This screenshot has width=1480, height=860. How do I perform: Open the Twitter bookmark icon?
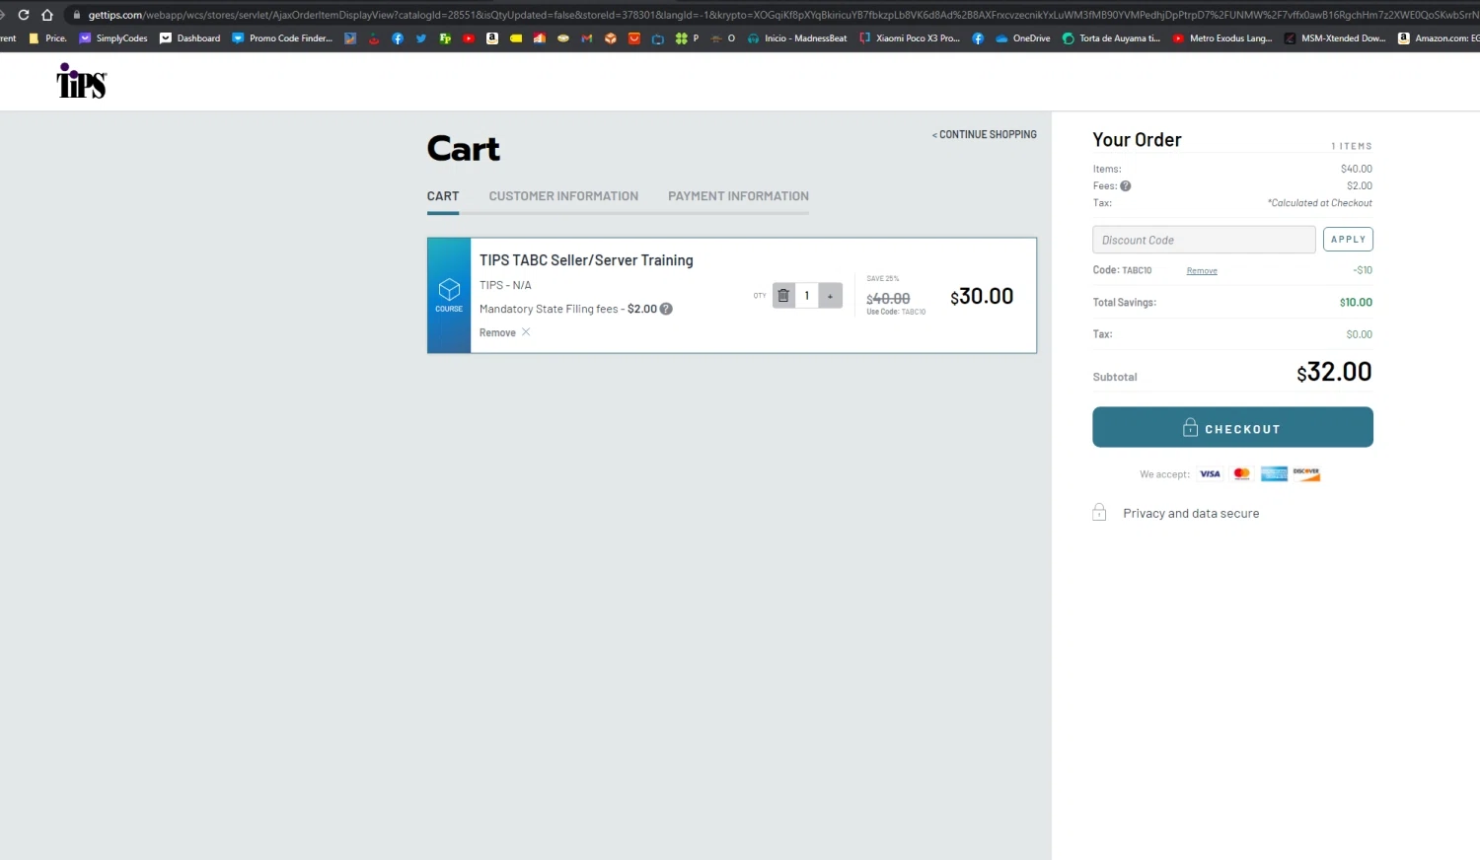point(421,38)
